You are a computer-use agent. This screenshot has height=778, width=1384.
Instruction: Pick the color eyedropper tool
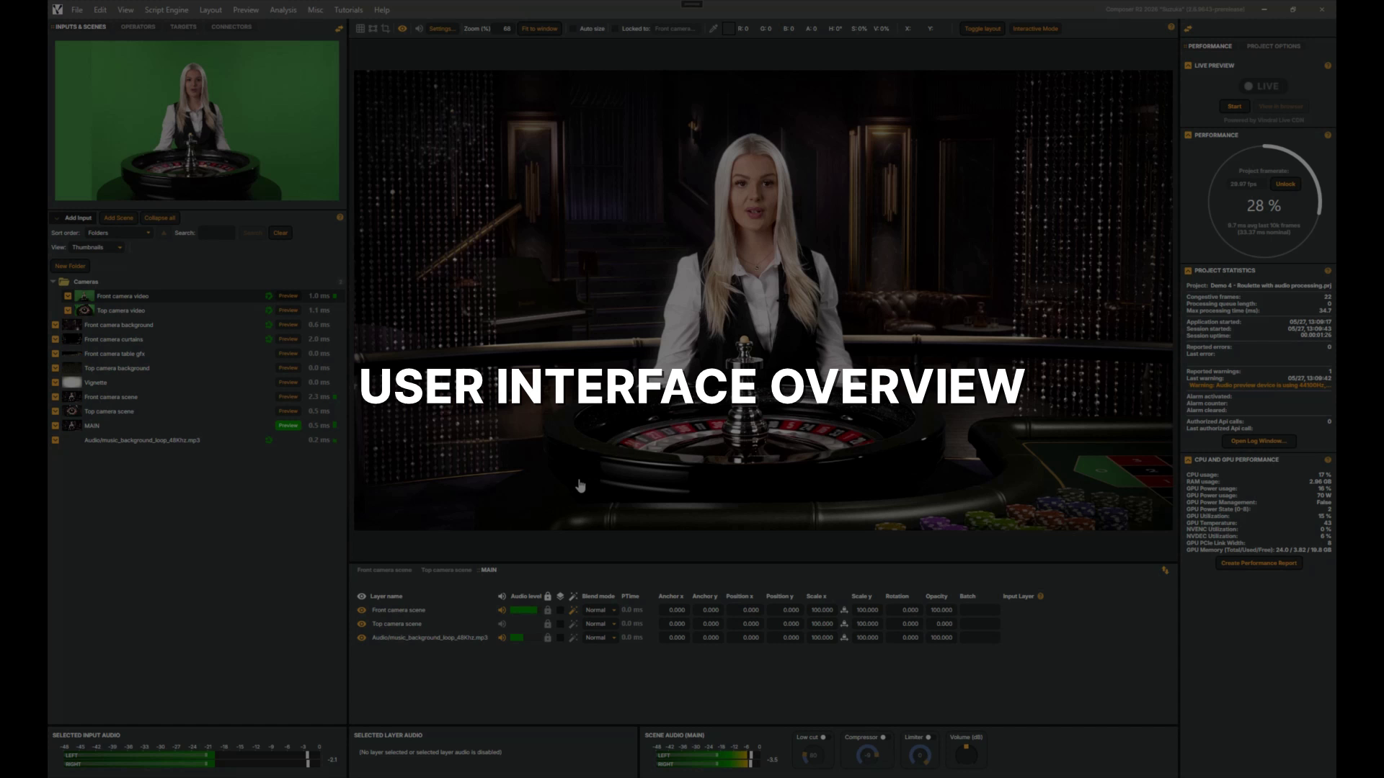point(714,29)
